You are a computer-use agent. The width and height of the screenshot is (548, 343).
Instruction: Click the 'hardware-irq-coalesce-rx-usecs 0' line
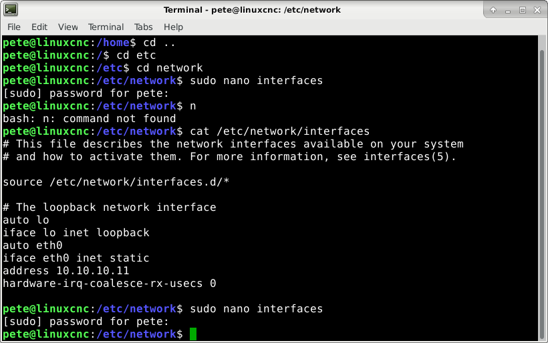[110, 284]
